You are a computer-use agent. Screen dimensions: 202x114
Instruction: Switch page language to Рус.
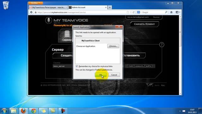[163, 85]
